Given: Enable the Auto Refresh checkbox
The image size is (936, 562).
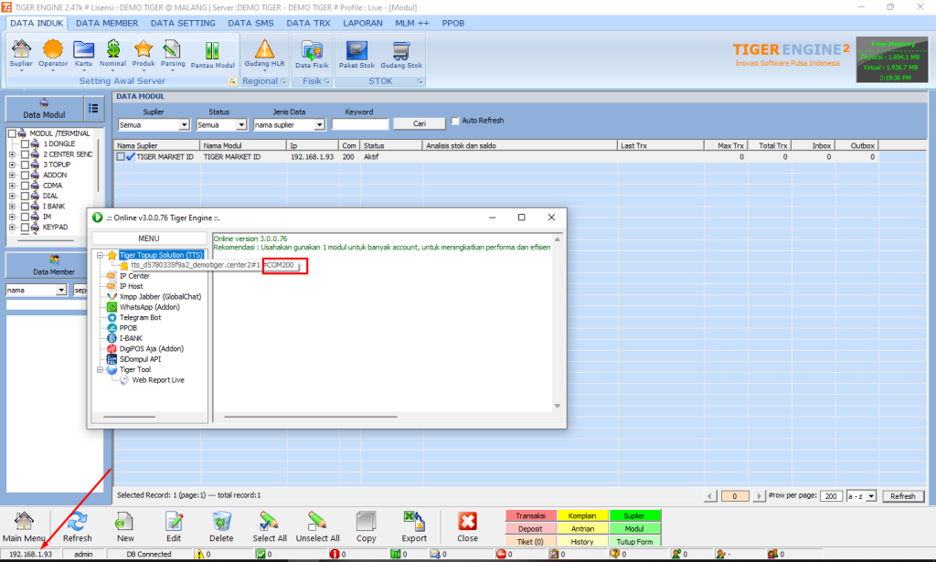Looking at the screenshot, I should tap(455, 122).
